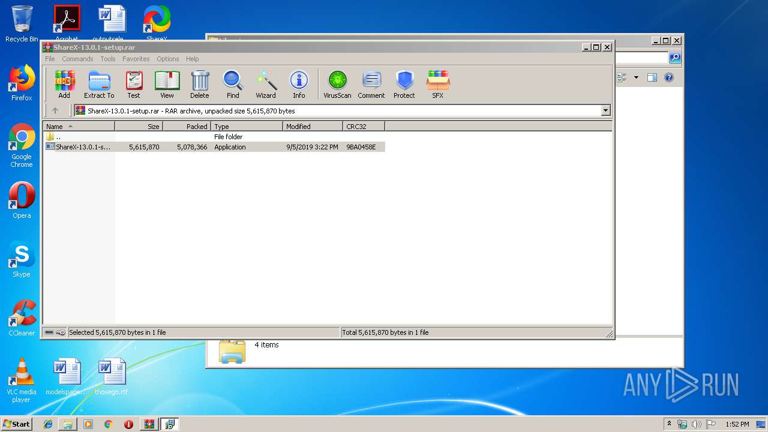Click the Delete trash bin icon
Image resolution: width=768 pixels, height=432 pixels.
pyautogui.click(x=200, y=84)
